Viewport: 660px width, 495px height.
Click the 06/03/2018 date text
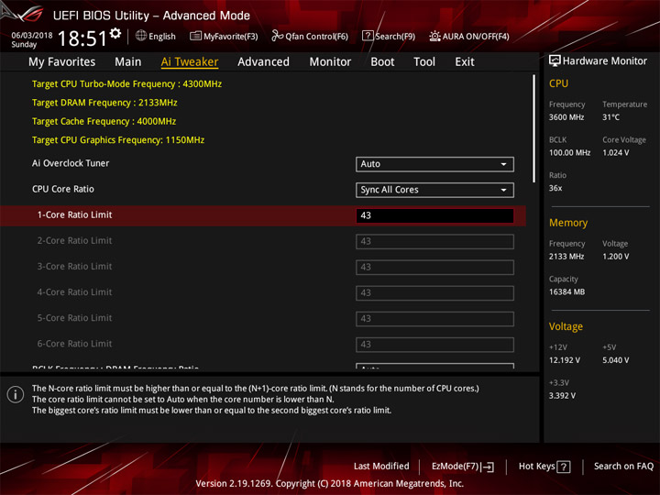[x=32, y=36]
